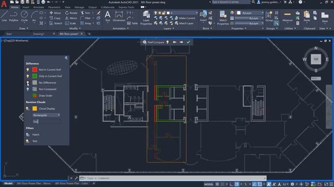The width and height of the screenshot is (334, 187).
Task: Click the Insert block tool
Action: pyautogui.click(x=203, y=16)
